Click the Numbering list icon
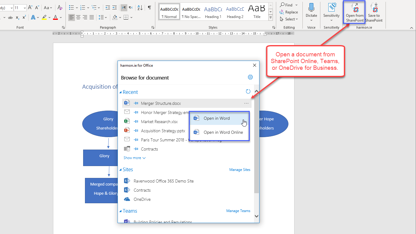 pos(83,8)
